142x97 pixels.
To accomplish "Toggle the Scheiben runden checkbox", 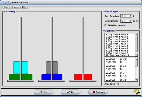I will (x=106, y=25).
